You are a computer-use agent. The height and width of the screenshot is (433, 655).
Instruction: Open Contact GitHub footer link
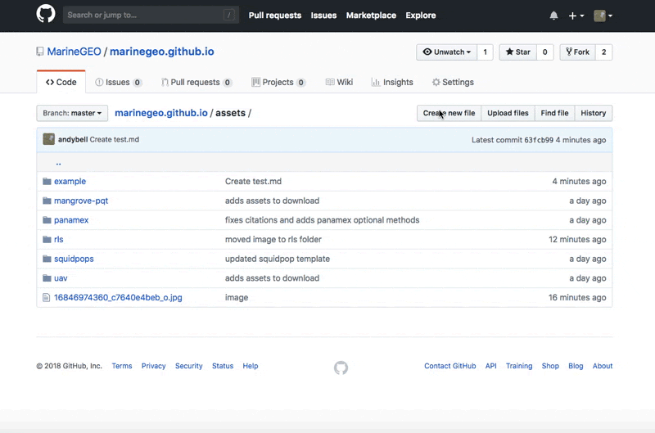pos(449,366)
